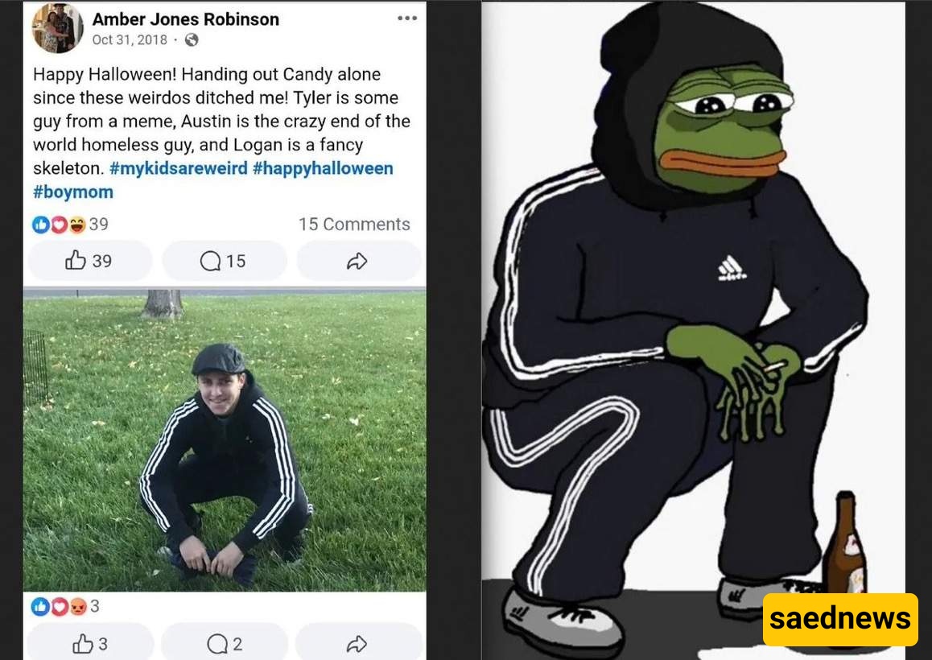932x660 pixels.
Task: View the 15 Comments link
Action: click(x=354, y=225)
